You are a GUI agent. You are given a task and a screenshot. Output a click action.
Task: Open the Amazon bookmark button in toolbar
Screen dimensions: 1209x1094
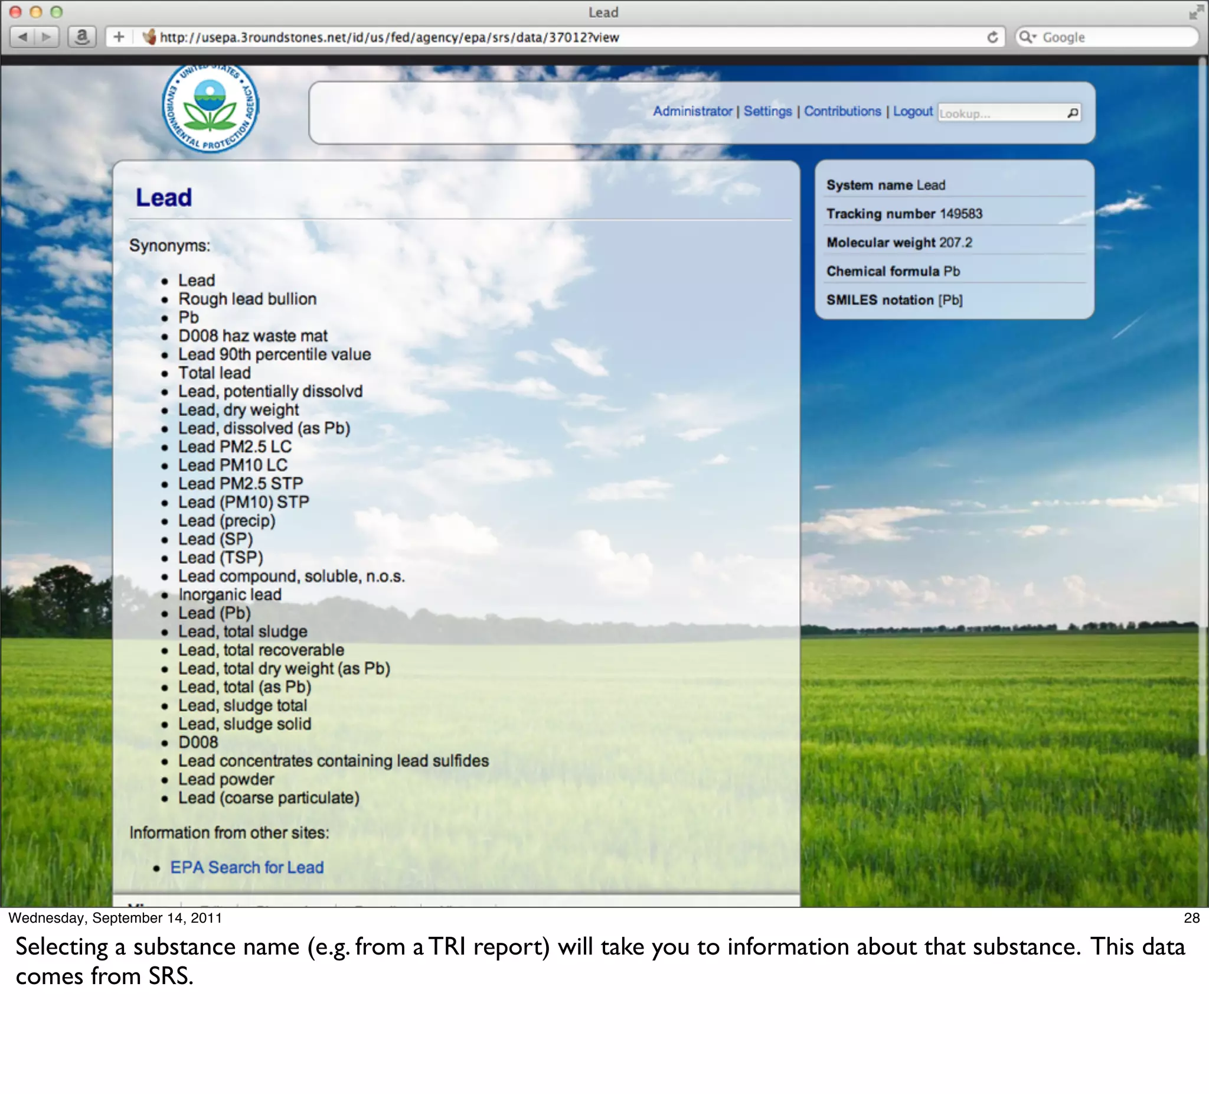(82, 37)
